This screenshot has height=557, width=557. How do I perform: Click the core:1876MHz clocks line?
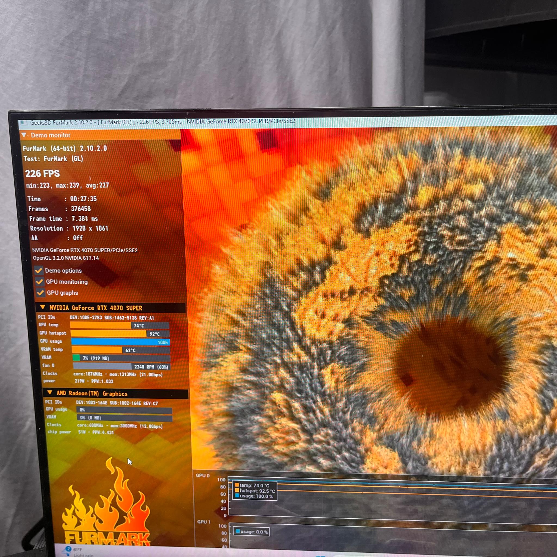(118, 375)
